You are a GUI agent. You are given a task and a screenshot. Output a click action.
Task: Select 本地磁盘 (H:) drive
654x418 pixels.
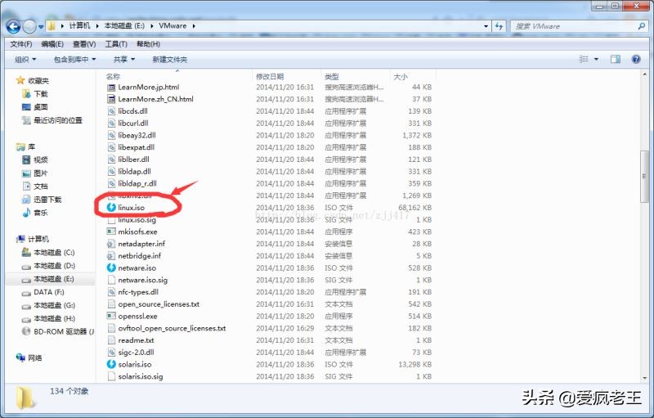pos(48,319)
